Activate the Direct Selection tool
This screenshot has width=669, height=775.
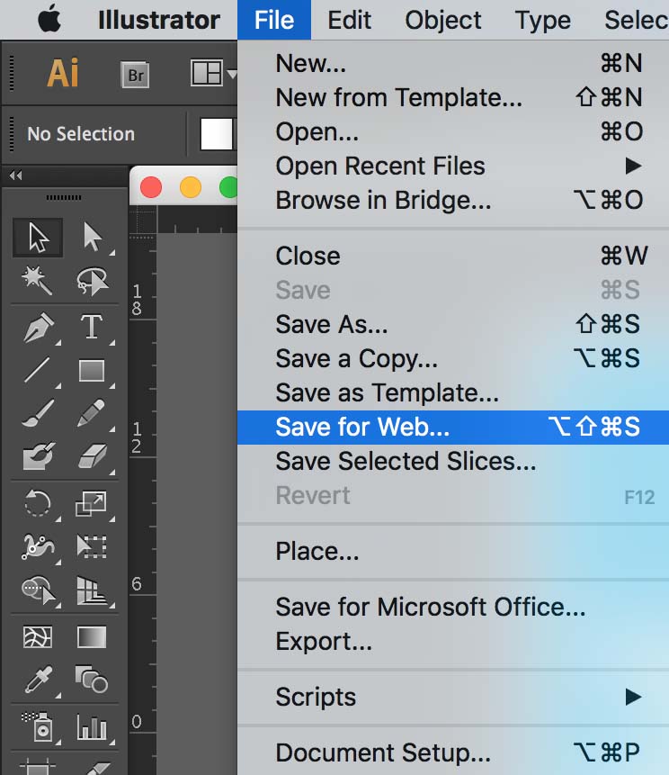point(91,238)
